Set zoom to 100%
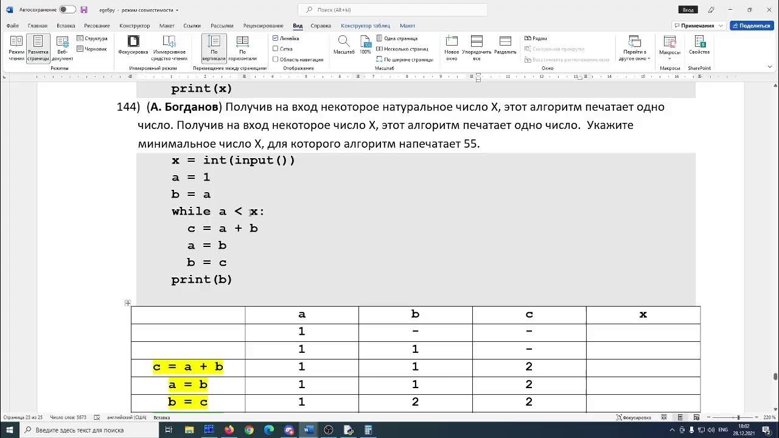This screenshot has height=438, width=779. (x=365, y=46)
